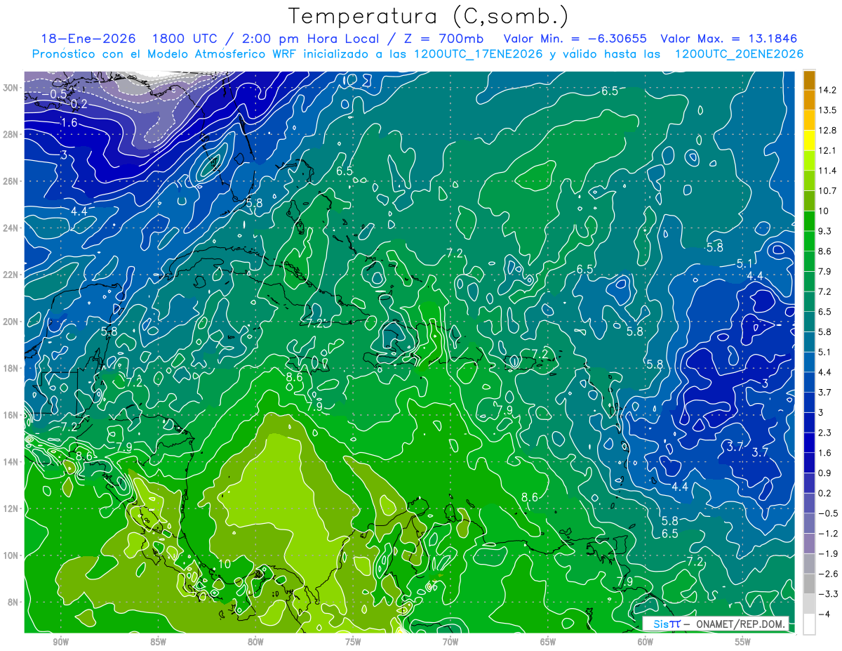Click the longitude axis label "75W"
This screenshot has height=651, width=842.
click(x=353, y=642)
